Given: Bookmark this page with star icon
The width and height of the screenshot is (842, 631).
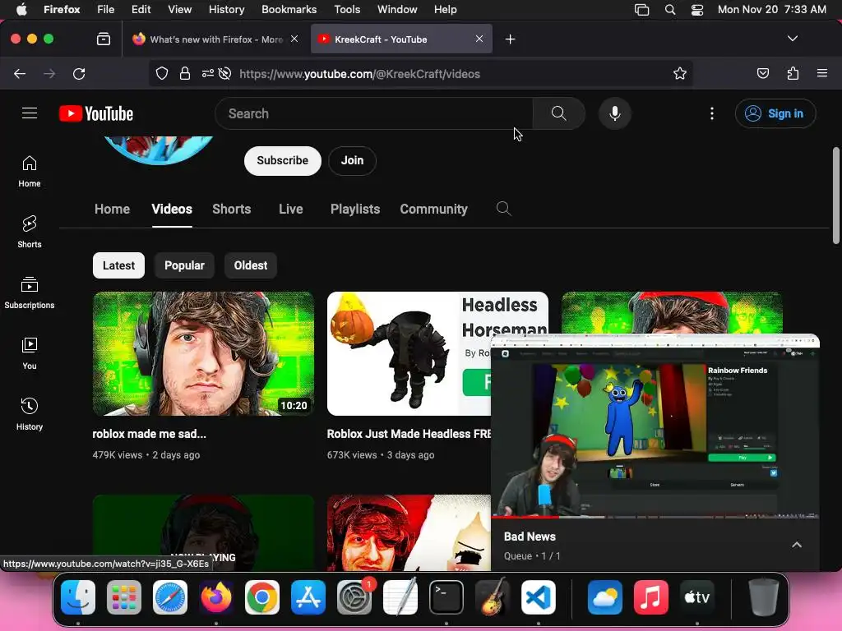Looking at the screenshot, I should [680, 73].
